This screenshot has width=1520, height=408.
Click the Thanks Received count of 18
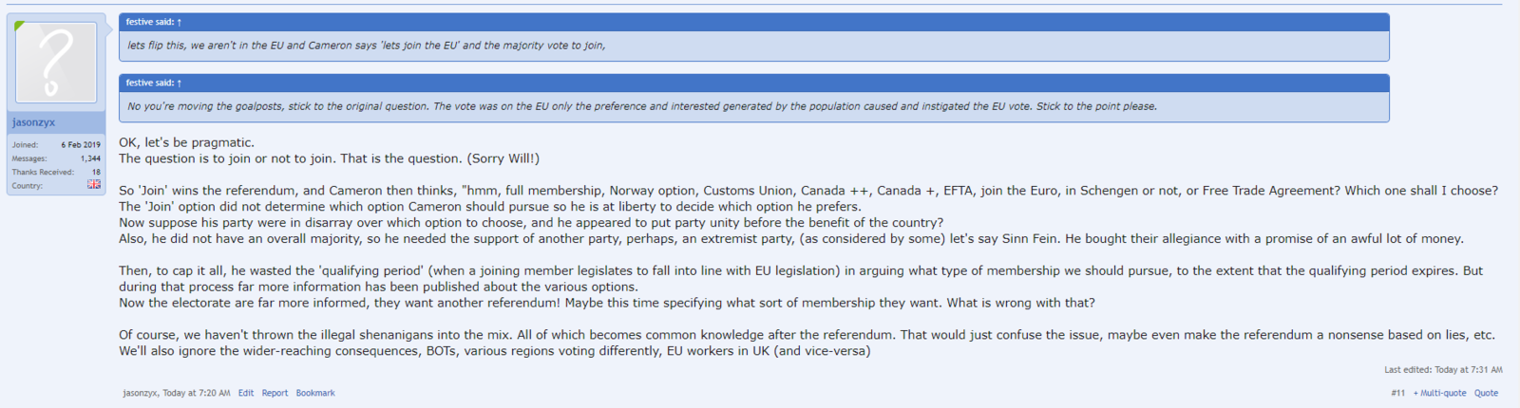click(96, 172)
